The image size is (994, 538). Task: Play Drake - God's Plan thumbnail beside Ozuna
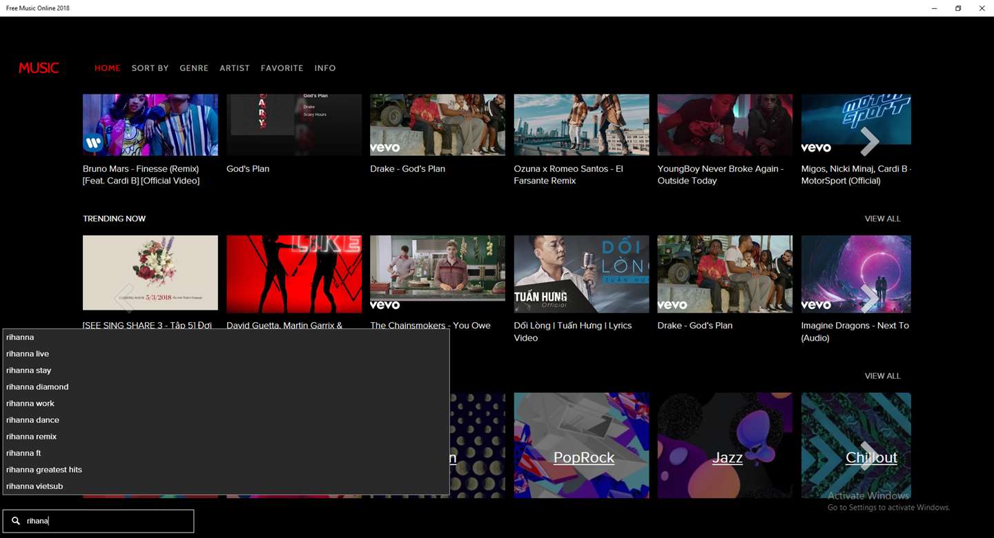click(438, 125)
